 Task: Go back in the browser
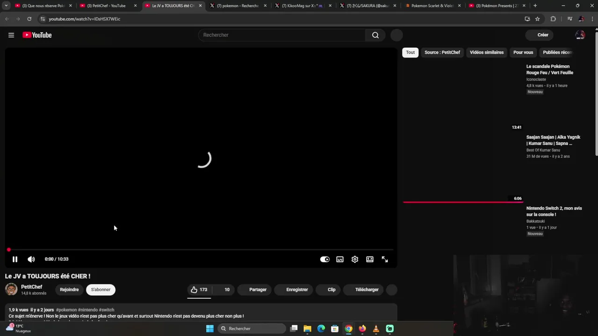pyautogui.click(x=7, y=19)
